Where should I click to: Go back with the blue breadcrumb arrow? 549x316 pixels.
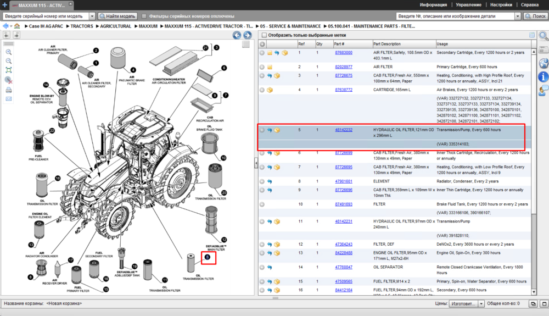click(x=5, y=26)
